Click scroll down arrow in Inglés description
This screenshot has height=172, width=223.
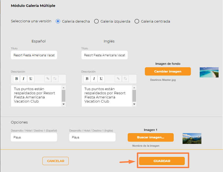click(134, 104)
